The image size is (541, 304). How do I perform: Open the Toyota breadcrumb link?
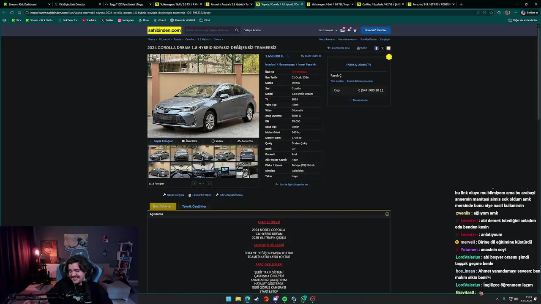coord(178,39)
